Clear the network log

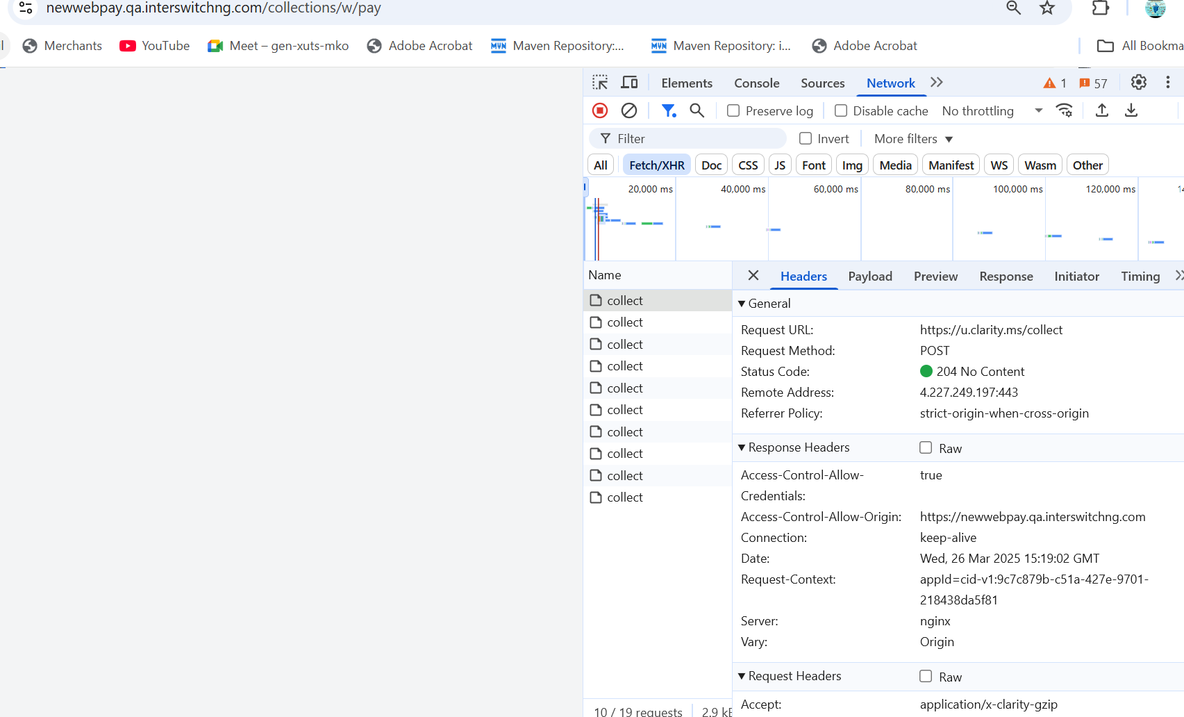(x=629, y=110)
